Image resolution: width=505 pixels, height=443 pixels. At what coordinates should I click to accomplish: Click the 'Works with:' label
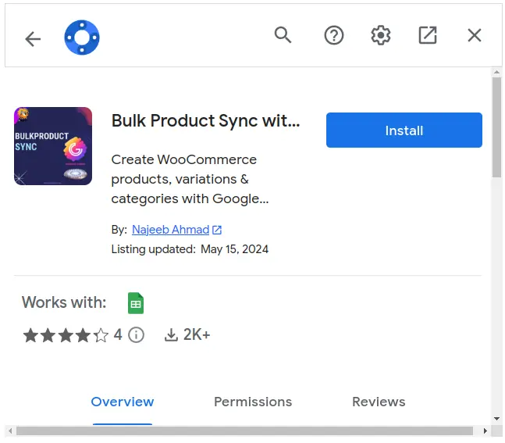click(64, 302)
